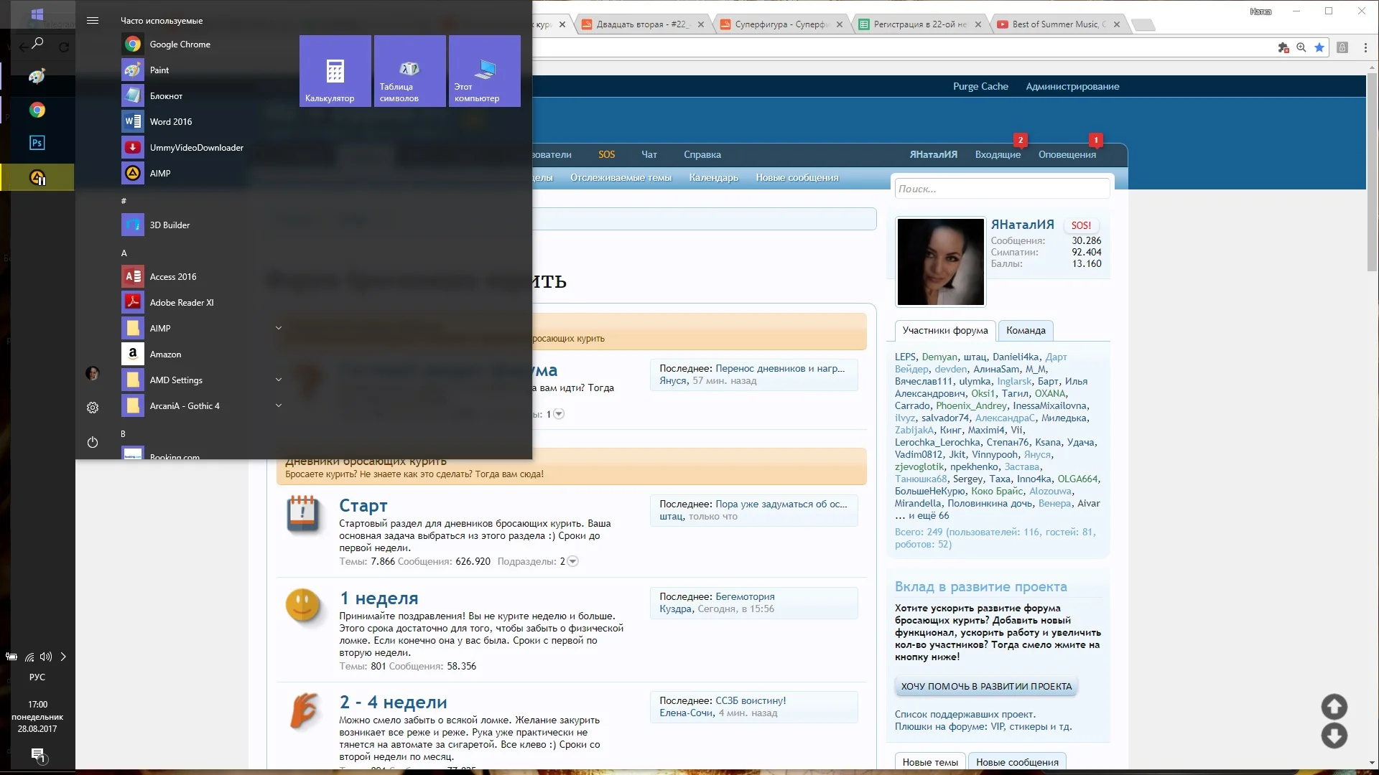Open start menu settings gear

pyautogui.click(x=93, y=408)
